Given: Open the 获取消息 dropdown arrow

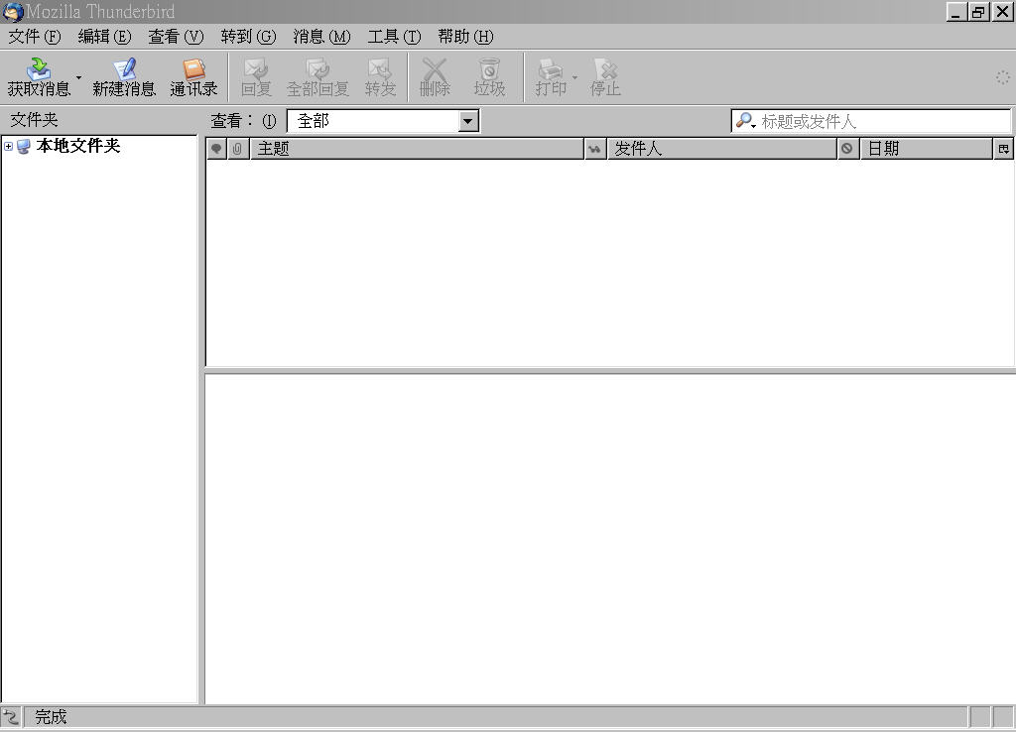Looking at the screenshot, I should click(x=79, y=77).
